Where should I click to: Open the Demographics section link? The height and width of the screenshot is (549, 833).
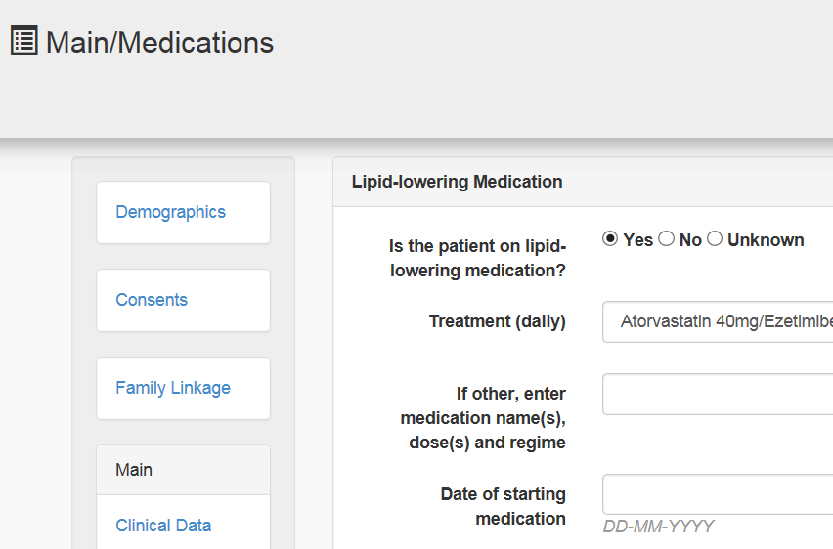tap(170, 212)
